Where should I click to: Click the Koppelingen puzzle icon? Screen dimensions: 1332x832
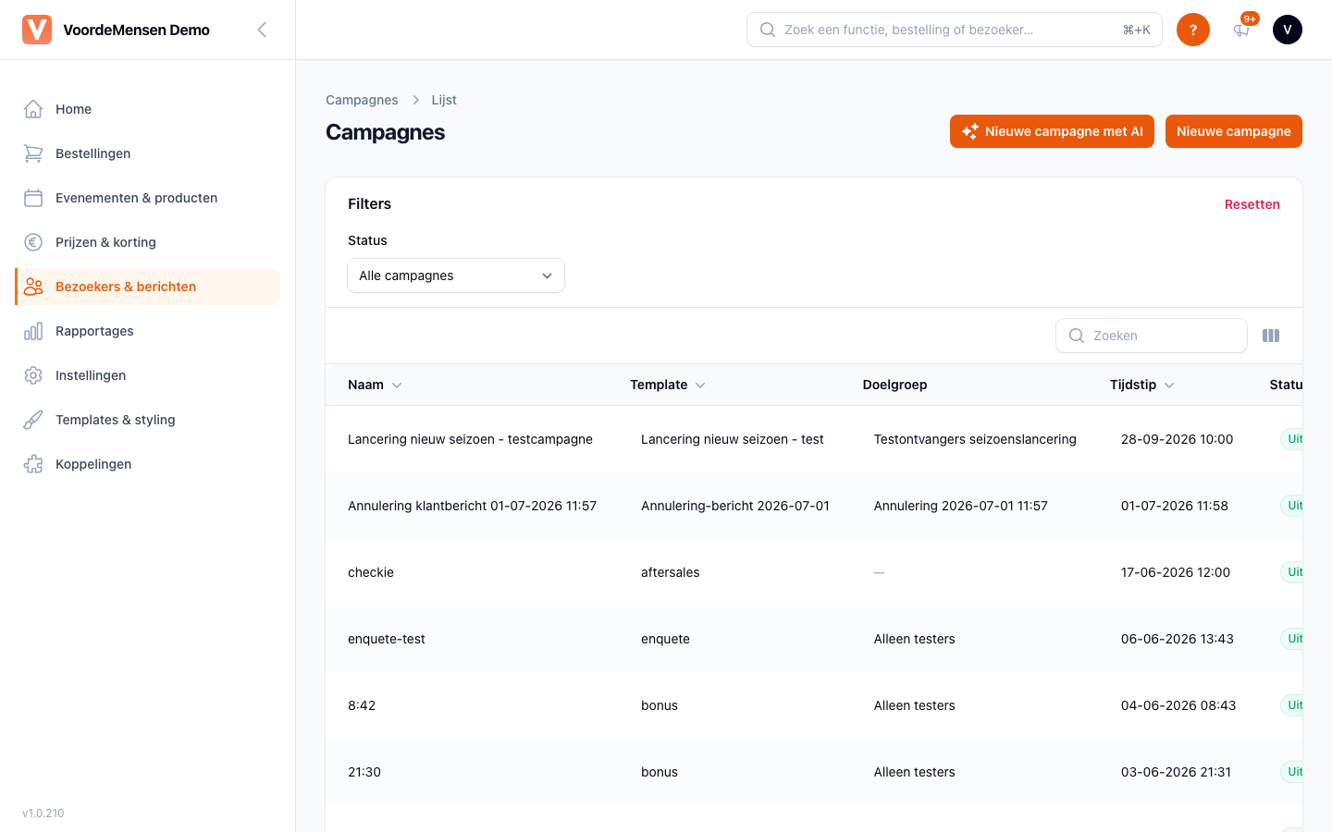tap(33, 464)
